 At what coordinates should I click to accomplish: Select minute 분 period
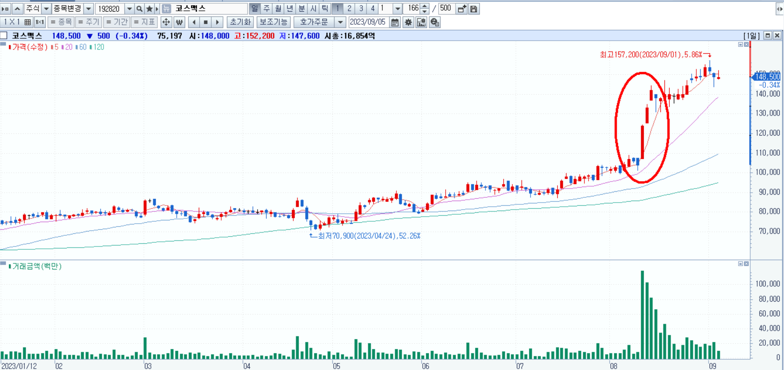click(x=301, y=9)
